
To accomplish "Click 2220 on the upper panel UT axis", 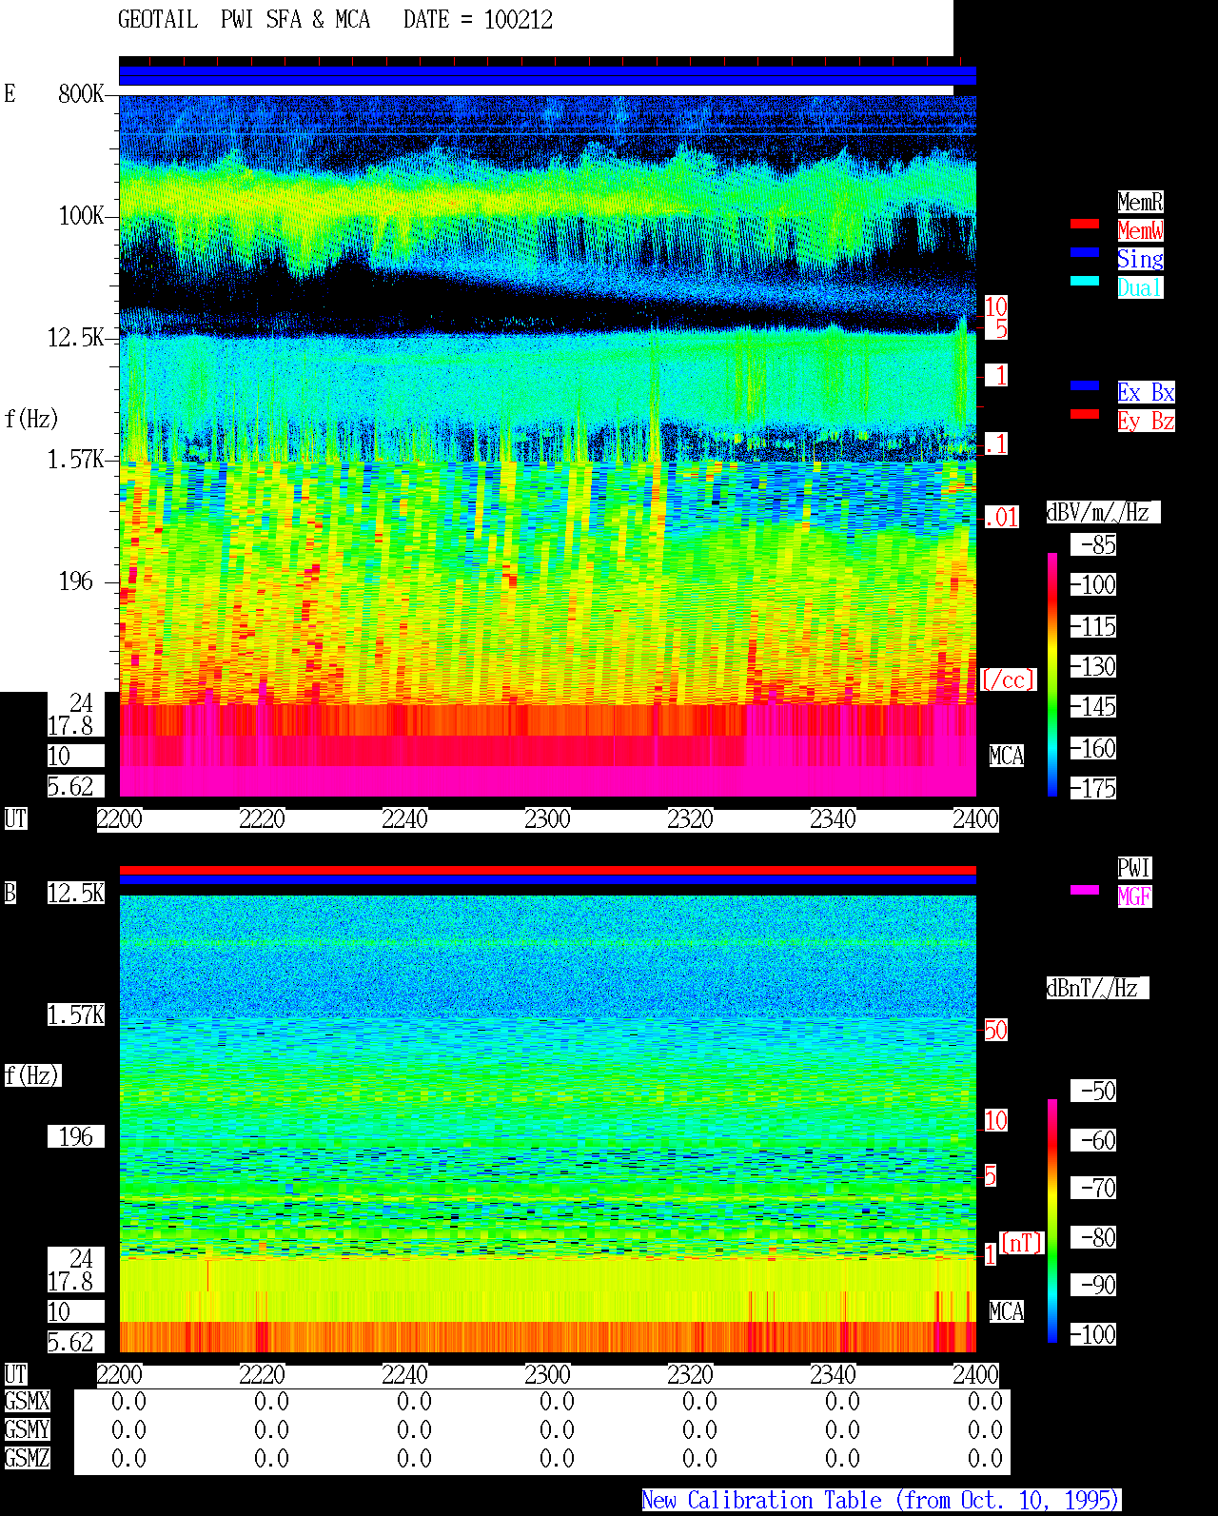I will [262, 818].
